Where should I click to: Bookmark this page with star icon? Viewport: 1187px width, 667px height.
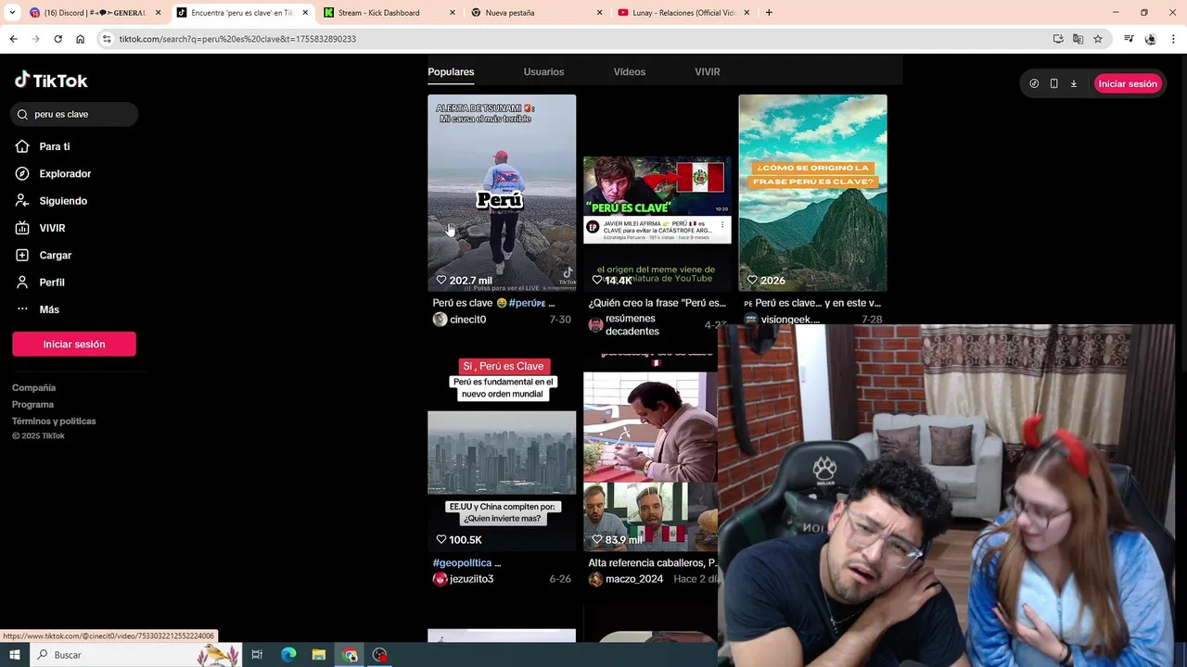1098,39
